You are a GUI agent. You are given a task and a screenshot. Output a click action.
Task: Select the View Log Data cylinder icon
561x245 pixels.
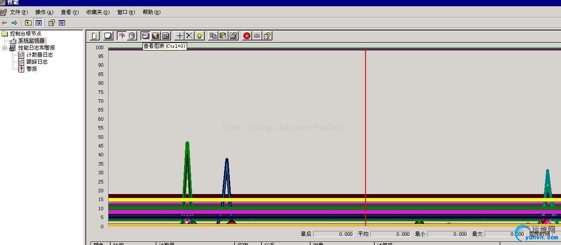tap(132, 36)
